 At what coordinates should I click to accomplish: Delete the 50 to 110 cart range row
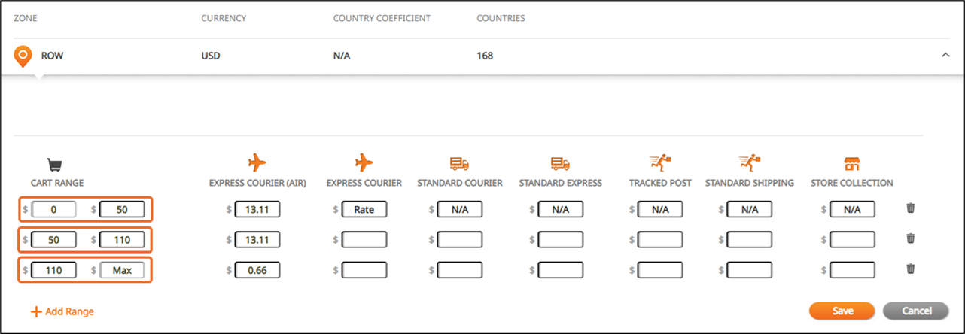(910, 238)
